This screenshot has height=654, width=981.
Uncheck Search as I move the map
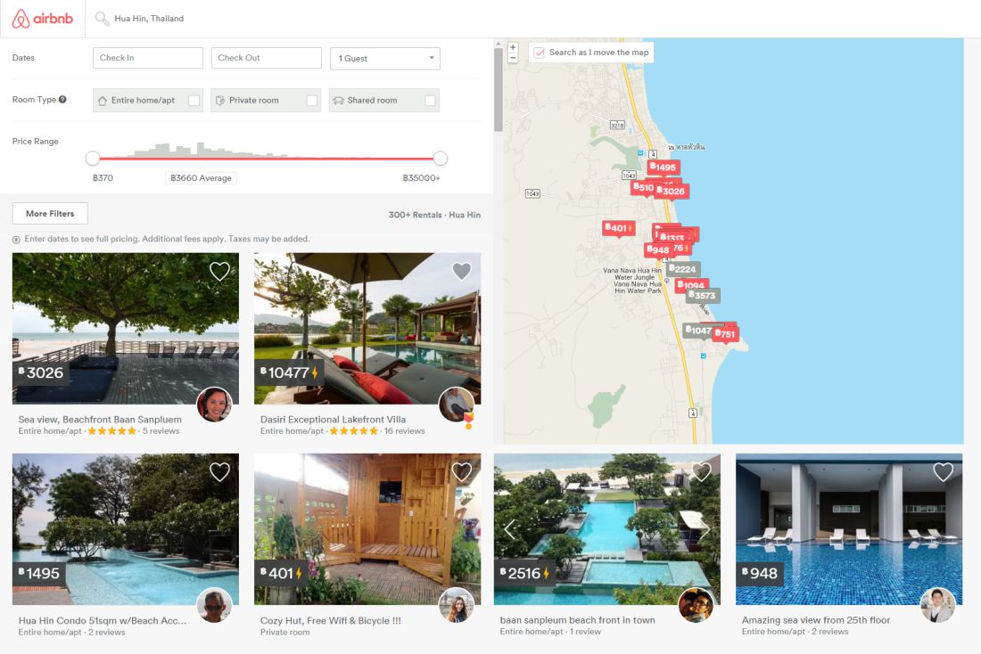tap(540, 53)
